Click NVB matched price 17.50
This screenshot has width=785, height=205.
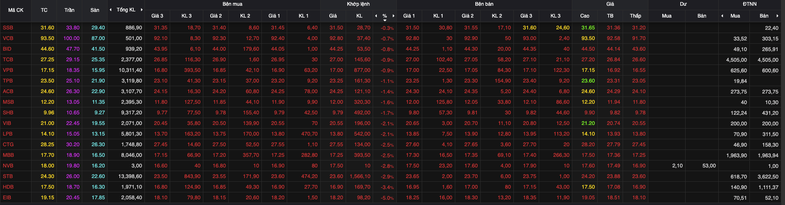pyautogui.click(x=336, y=166)
